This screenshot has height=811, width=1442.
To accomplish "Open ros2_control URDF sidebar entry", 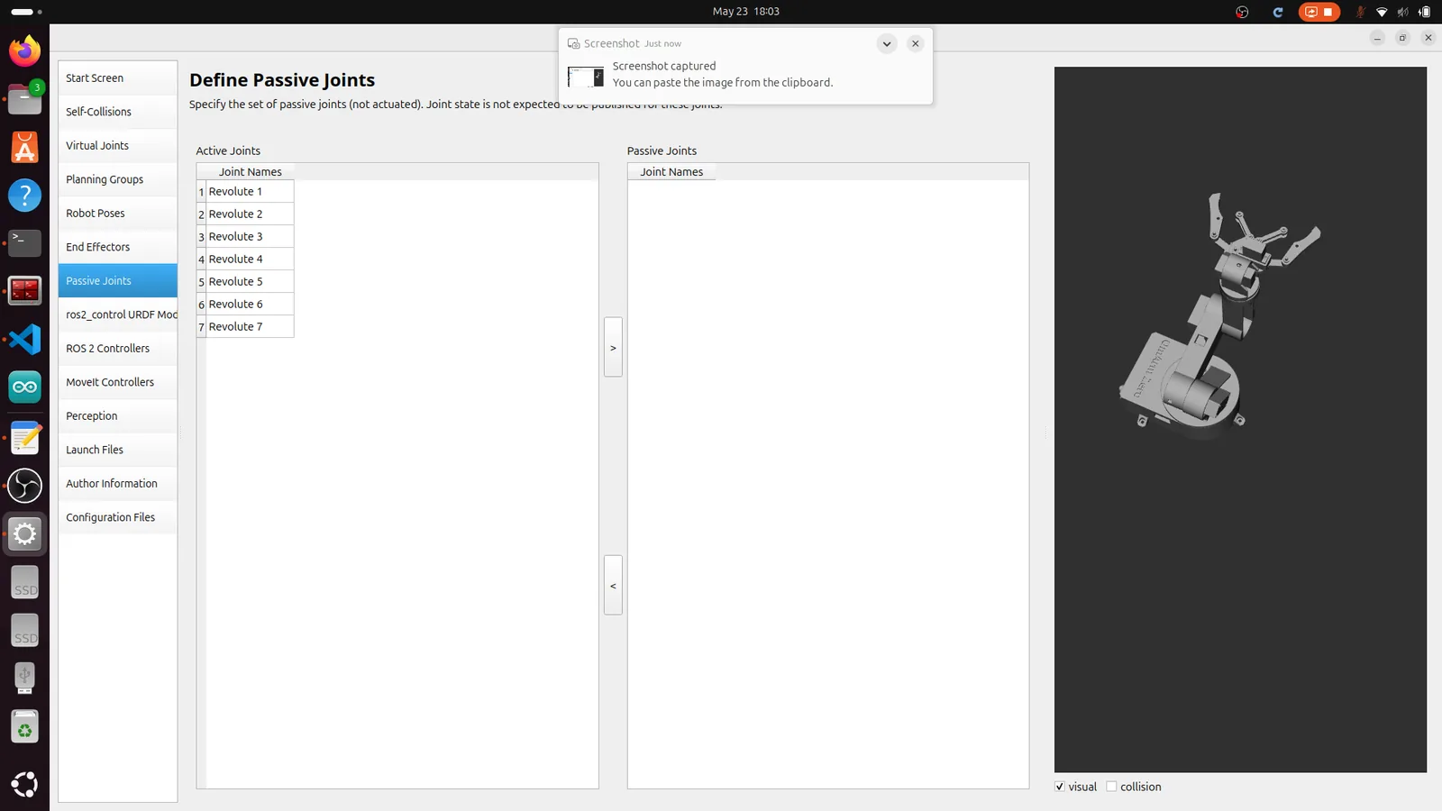I will click(x=117, y=314).
